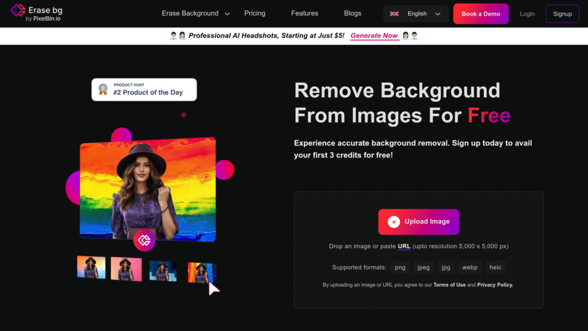Go to the Features menu item
Image resolution: width=588 pixels, height=331 pixels.
(304, 13)
